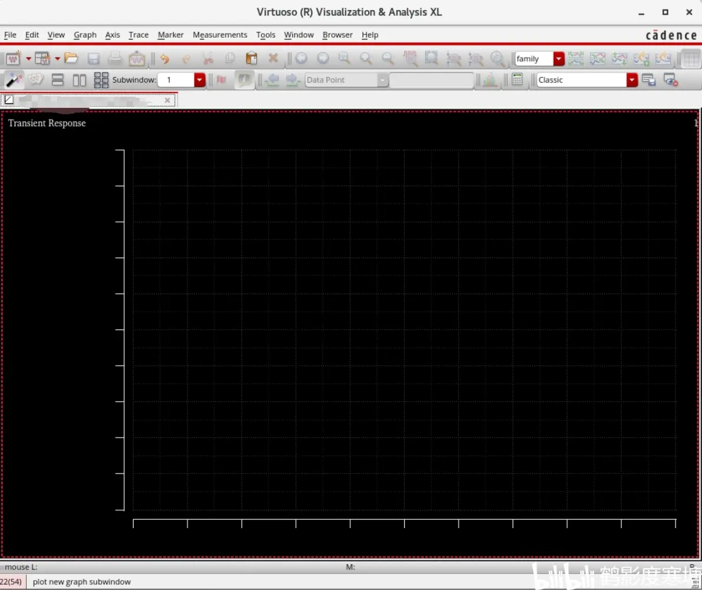Click status text 'plot new graph subwindow'
This screenshot has height=590, width=702.
[x=81, y=582]
